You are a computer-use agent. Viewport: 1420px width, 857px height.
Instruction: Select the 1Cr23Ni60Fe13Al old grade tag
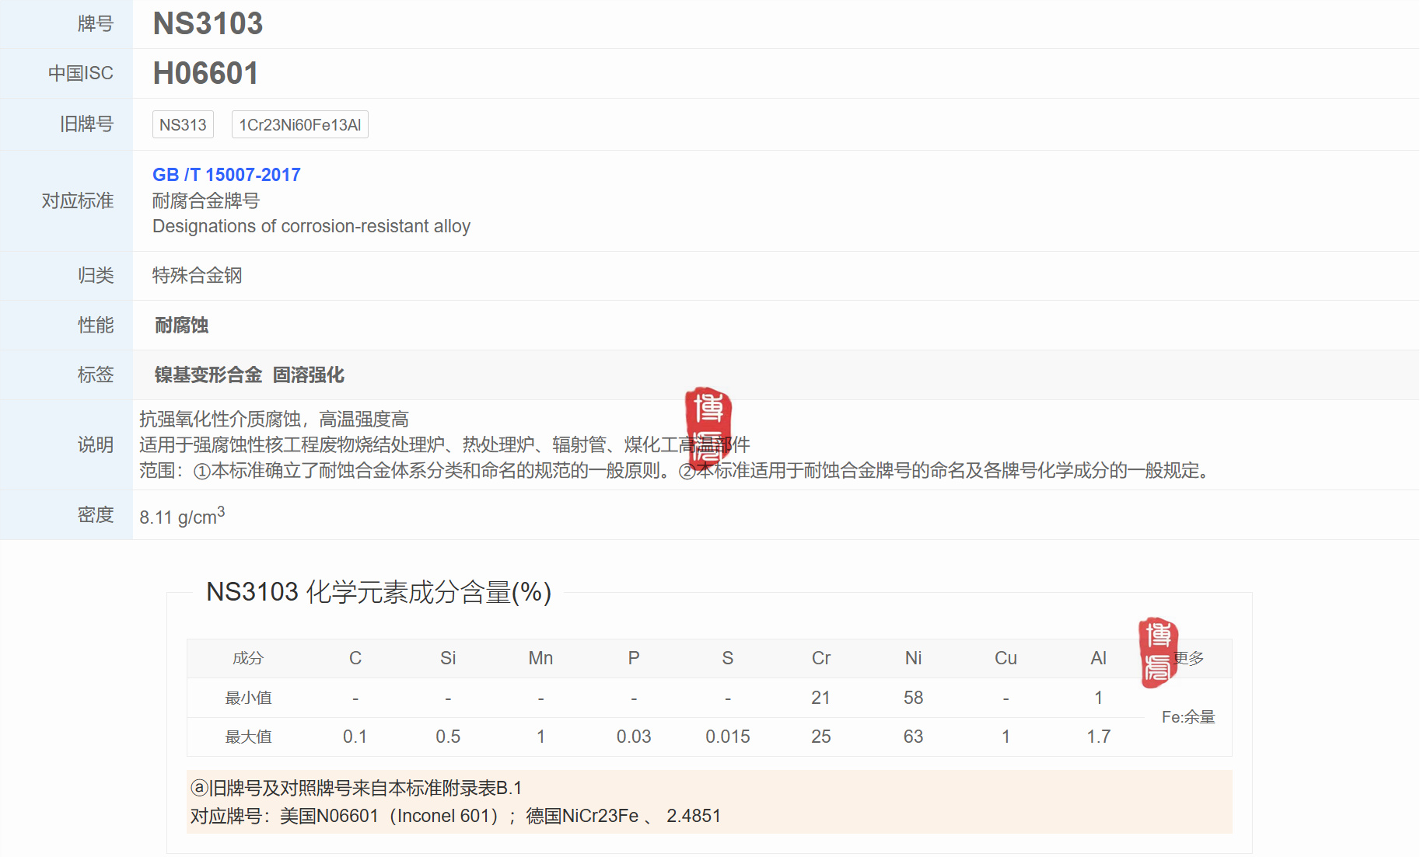[x=299, y=125]
